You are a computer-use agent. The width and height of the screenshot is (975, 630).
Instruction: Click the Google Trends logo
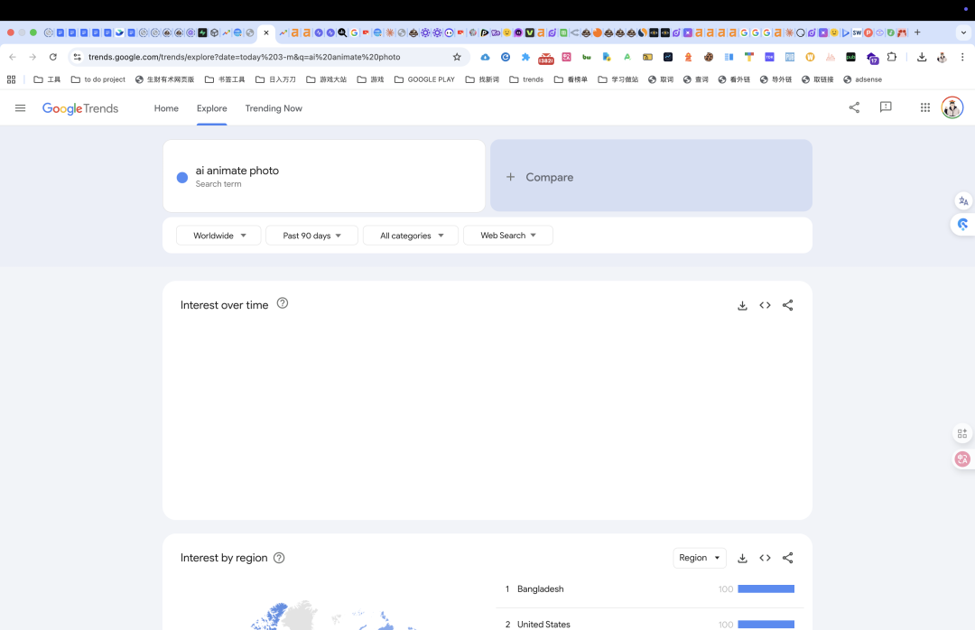(x=80, y=108)
